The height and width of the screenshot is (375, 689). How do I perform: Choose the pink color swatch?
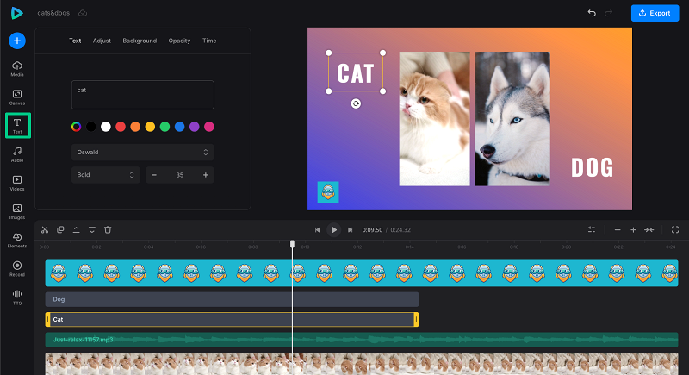click(x=209, y=127)
